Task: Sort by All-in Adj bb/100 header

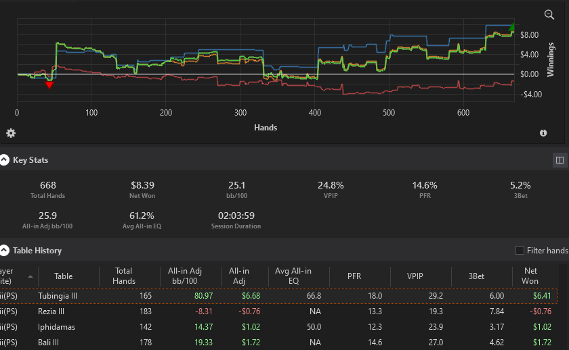Action: (185, 276)
